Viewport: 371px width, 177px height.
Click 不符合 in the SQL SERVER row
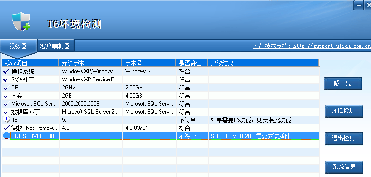point(187,136)
